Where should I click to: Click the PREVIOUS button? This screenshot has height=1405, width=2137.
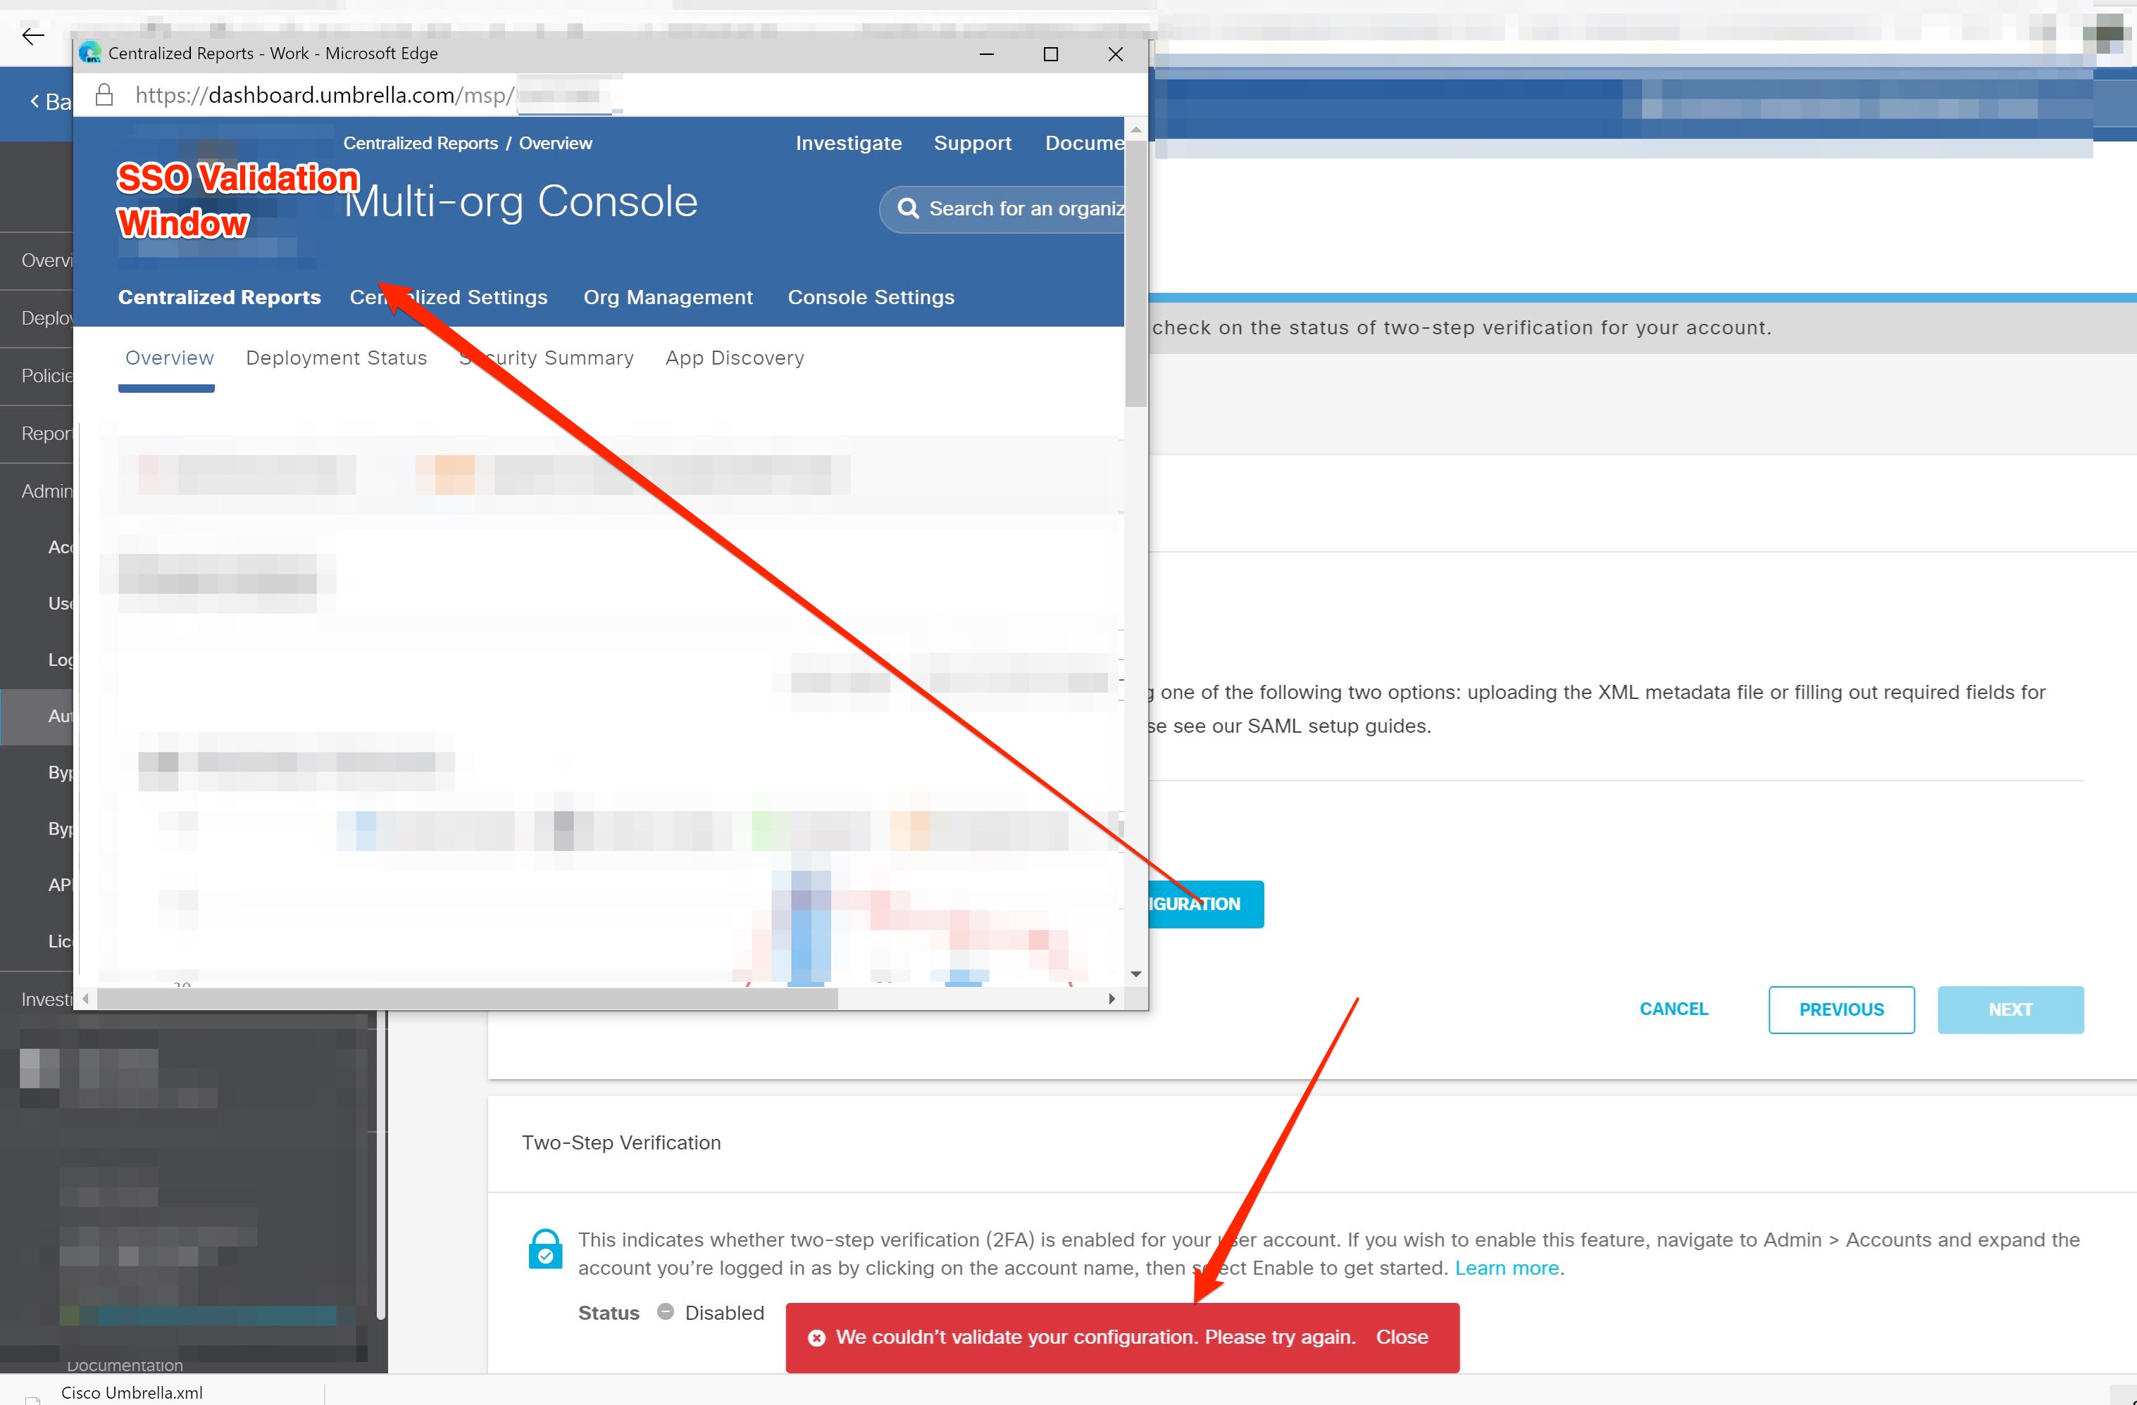[x=1842, y=1010]
